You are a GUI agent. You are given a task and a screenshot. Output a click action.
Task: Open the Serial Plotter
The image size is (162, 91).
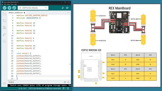point(63,8)
